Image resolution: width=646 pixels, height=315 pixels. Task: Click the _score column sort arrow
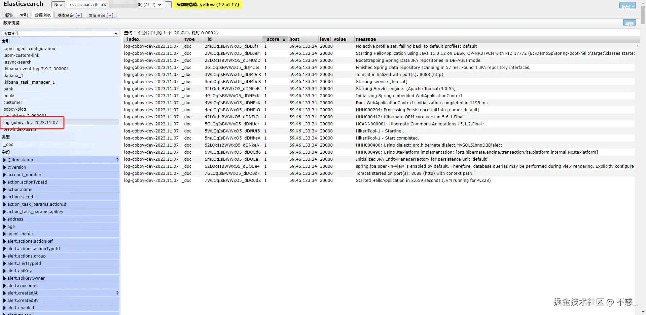pos(284,40)
